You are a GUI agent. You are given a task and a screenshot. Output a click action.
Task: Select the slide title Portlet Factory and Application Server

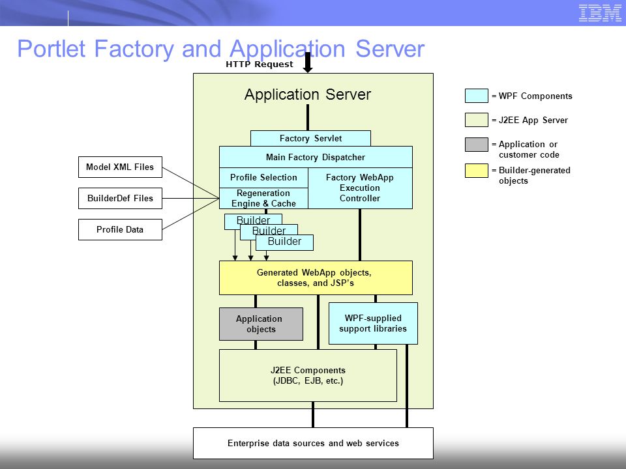pyautogui.click(x=221, y=49)
